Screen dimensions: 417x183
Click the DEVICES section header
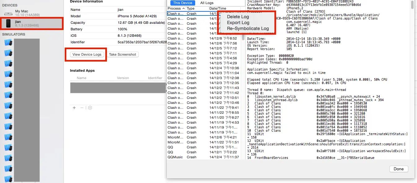pyautogui.click(x=10, y=5)
